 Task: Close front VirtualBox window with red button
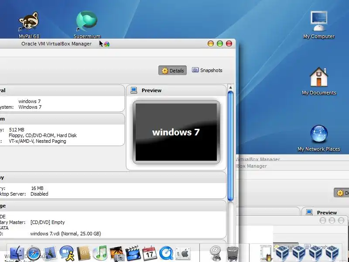[229, 44]
